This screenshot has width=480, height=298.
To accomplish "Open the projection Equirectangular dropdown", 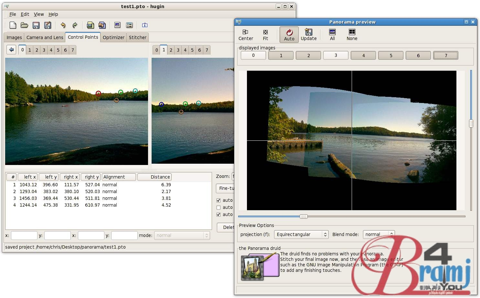I will pos(301,234).
